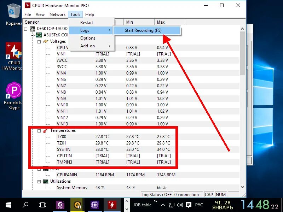Open the Help menu
The image size is (283, 212).
89,14
